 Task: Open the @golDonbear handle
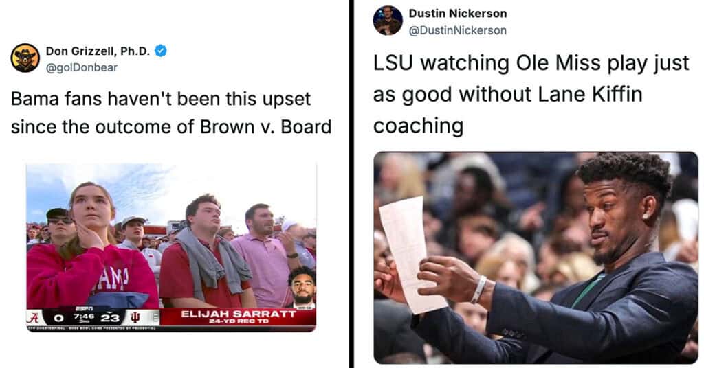81,68
